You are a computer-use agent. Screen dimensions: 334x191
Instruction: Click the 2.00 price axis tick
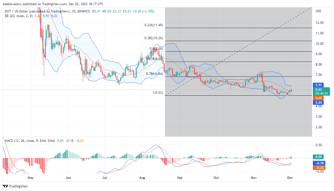pos(319,127)
